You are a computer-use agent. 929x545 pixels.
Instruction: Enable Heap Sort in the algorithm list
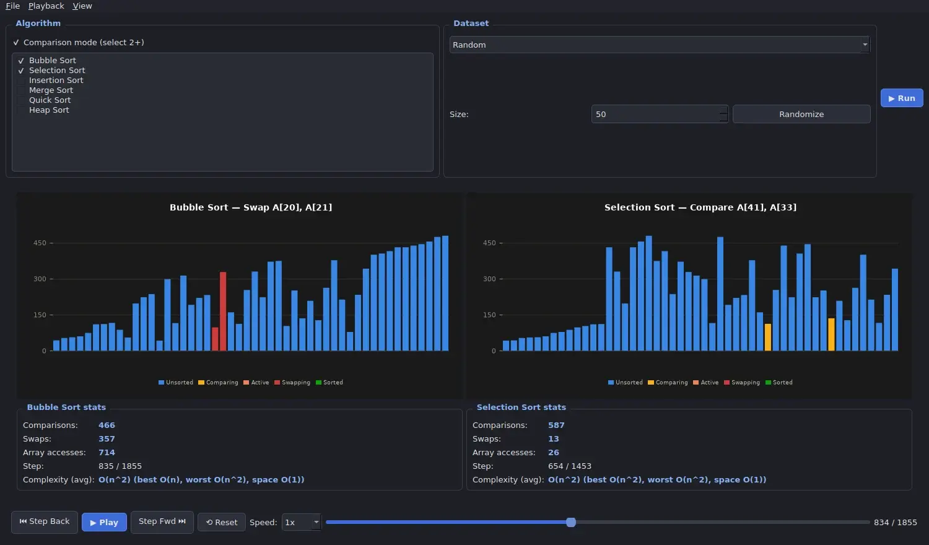[21, 110]
